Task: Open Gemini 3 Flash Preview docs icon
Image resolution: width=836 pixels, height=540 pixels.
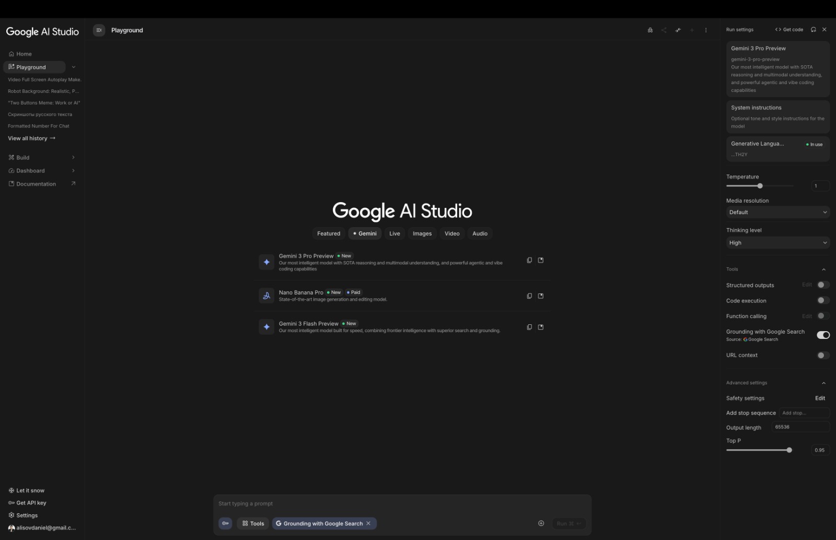Action: click(x=541, y=327)
